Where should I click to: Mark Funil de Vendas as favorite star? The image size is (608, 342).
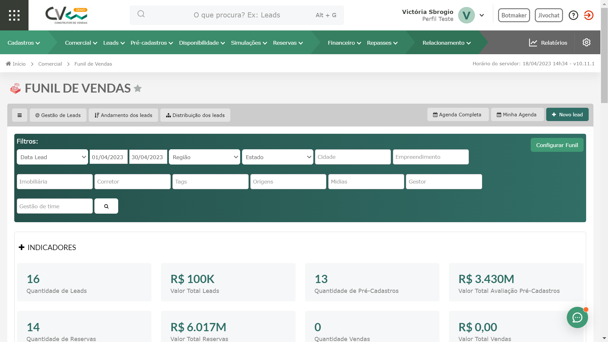tap(138, 88)
